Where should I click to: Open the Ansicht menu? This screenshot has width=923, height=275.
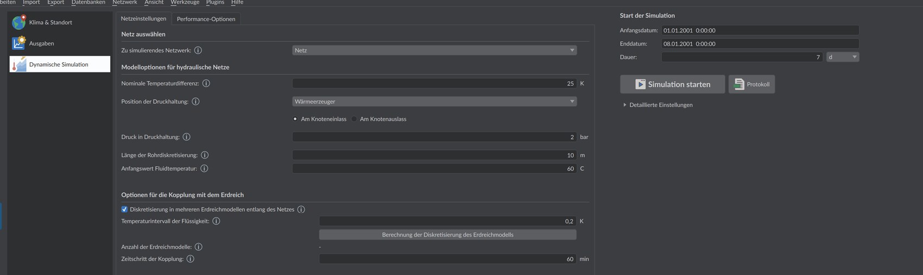[154, 2]
